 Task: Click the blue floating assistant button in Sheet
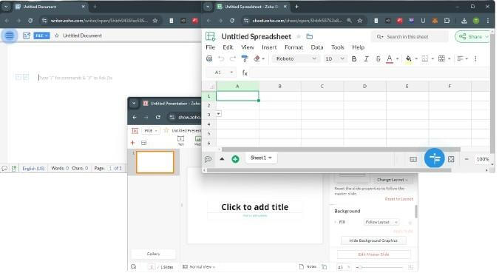434,158
